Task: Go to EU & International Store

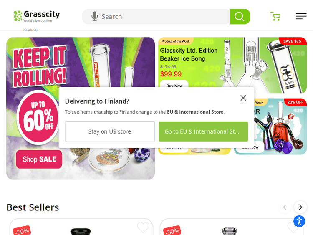Action: (x=203, y=131)
